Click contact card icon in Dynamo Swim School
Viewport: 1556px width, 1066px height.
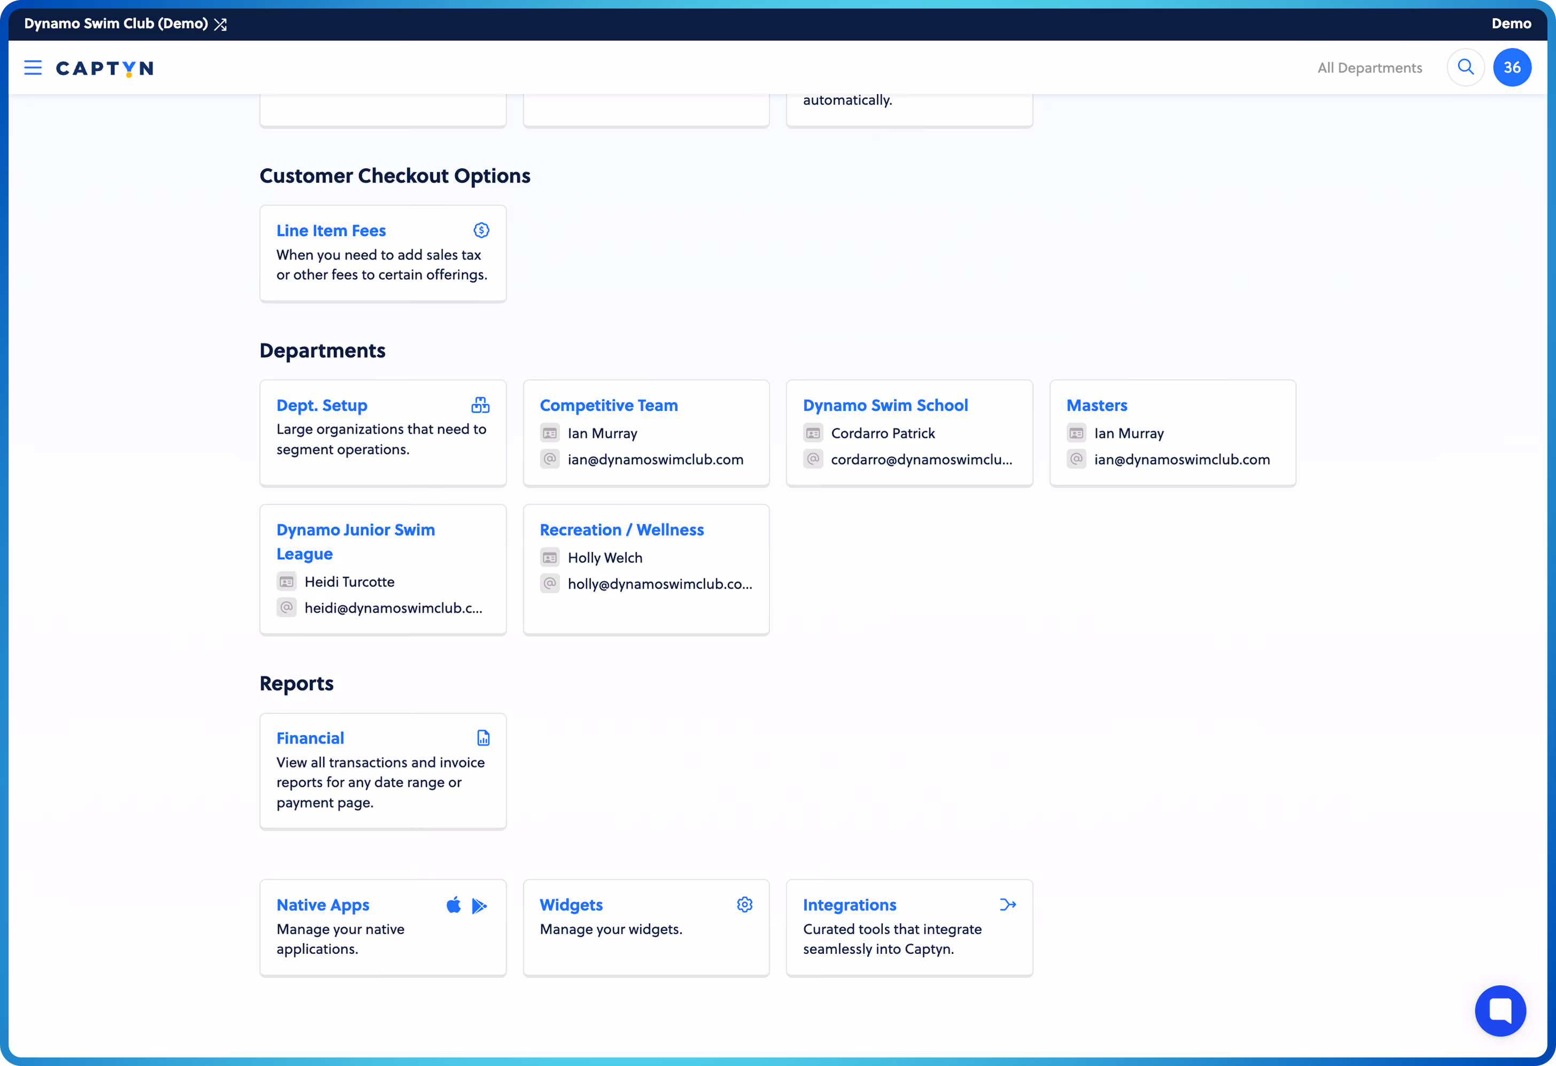coord(813,433)
